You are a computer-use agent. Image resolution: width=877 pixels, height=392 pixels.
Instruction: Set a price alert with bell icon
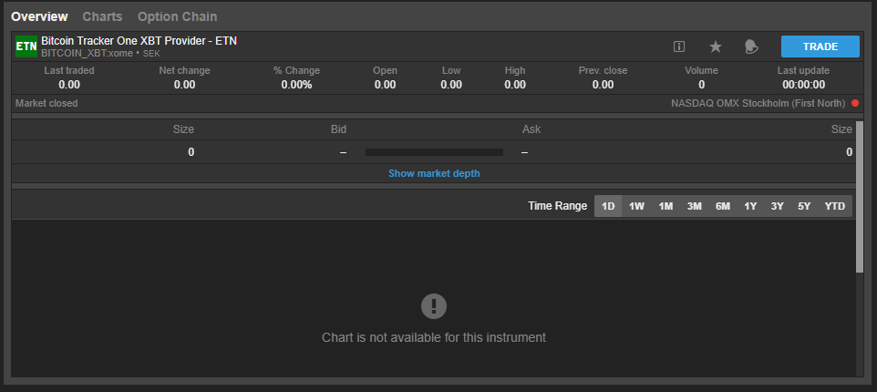[751, 46]
